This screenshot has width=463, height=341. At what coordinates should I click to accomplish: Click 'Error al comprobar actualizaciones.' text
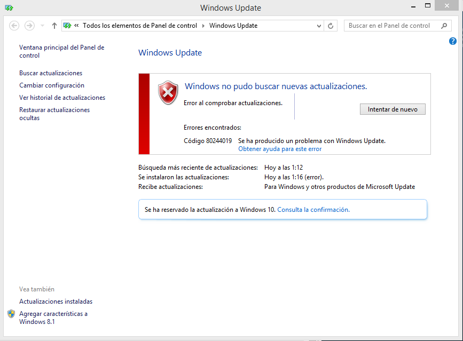click(233, 103)
